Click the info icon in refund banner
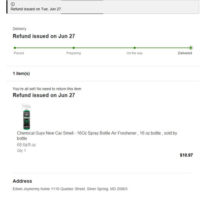The height and width of the screenshot is (209, 212). click(13, 4)
